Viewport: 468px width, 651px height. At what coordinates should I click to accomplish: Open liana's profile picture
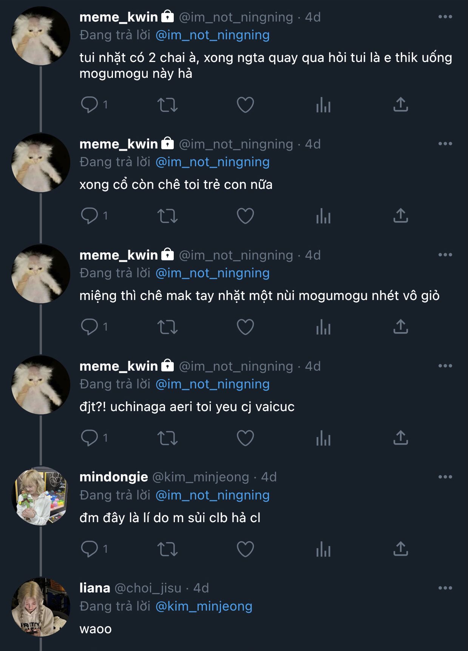pos(41,607)
